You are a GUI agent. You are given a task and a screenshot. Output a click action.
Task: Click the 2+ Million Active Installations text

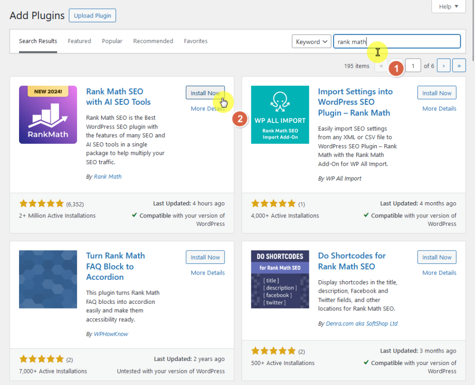click(x=57, y=216)
